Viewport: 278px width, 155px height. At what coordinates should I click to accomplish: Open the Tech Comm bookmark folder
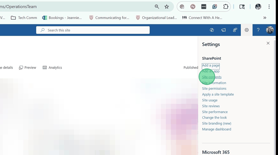pyautogui.click(x=24, y=18)
